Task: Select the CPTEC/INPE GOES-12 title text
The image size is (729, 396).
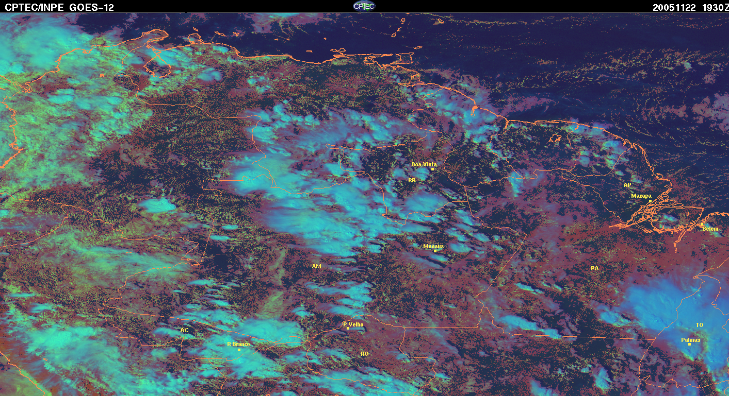Action: (59, 7)
